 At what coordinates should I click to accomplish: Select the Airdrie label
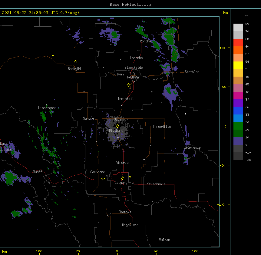click(x=122, y=163)
